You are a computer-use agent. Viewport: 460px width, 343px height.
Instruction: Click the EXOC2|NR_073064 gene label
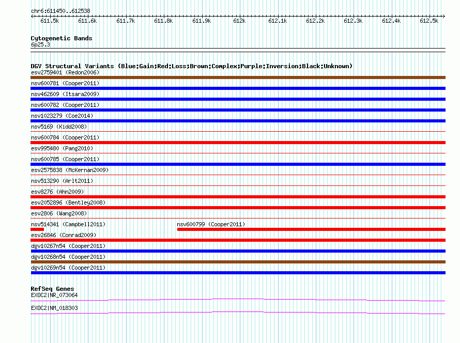[x=54, y=295]
